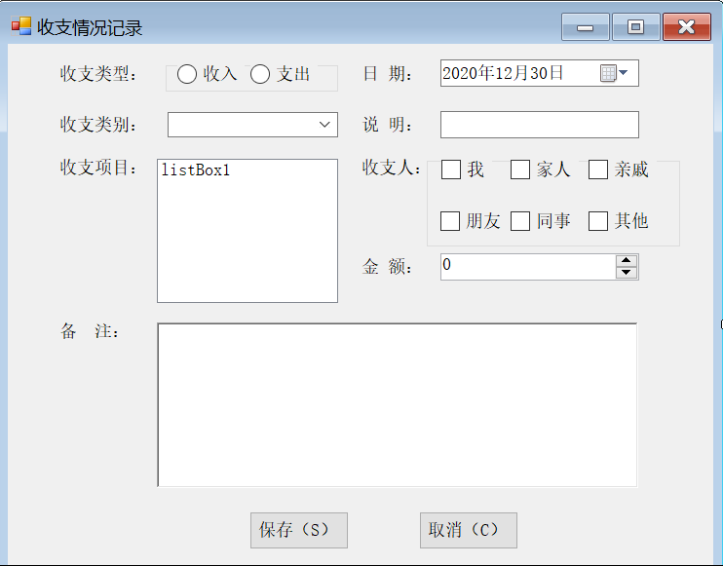Decrease 金额 with the down arrow
Screen dimensions: 723x566
coord(627,273)
